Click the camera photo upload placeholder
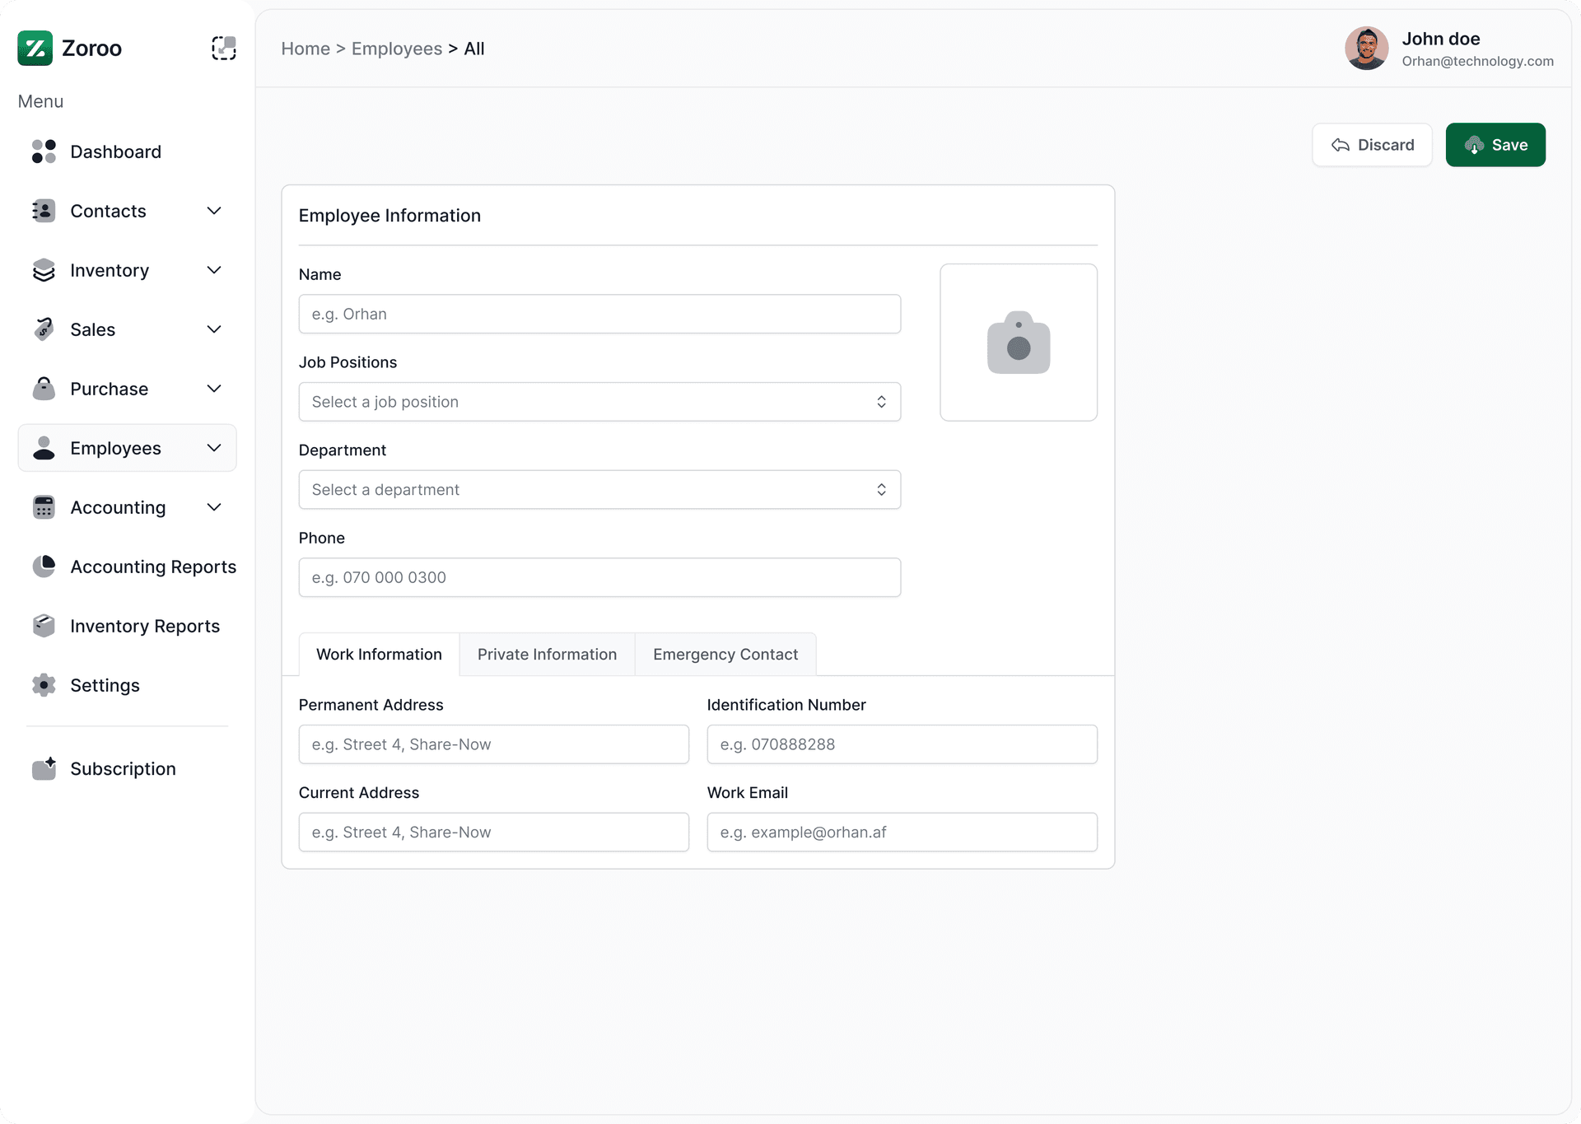Viewport: 1581px width, 1124px height. [x=1019, y=343]
